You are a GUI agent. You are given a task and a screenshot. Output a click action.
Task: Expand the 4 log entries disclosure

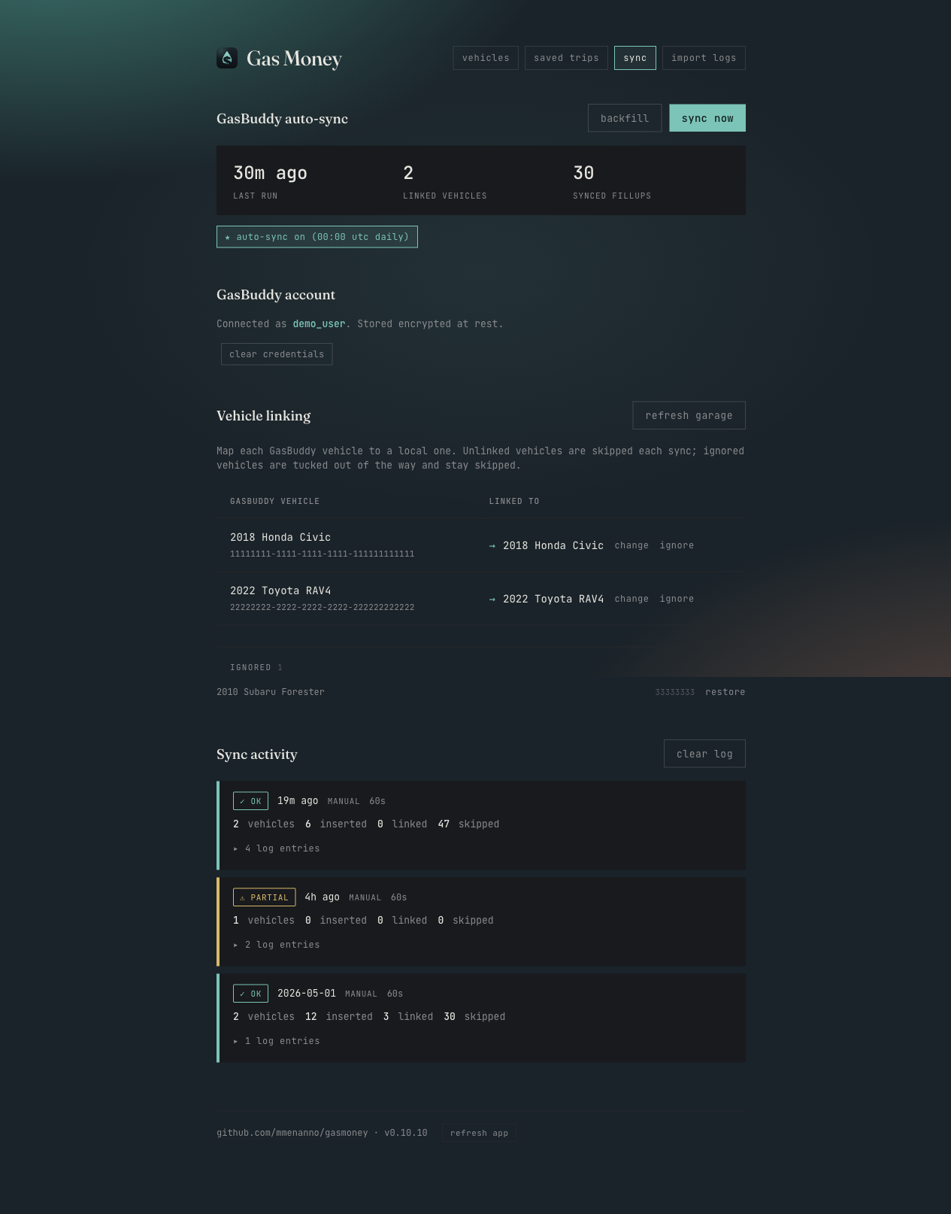pyautogui.click(x=277, y=848)
